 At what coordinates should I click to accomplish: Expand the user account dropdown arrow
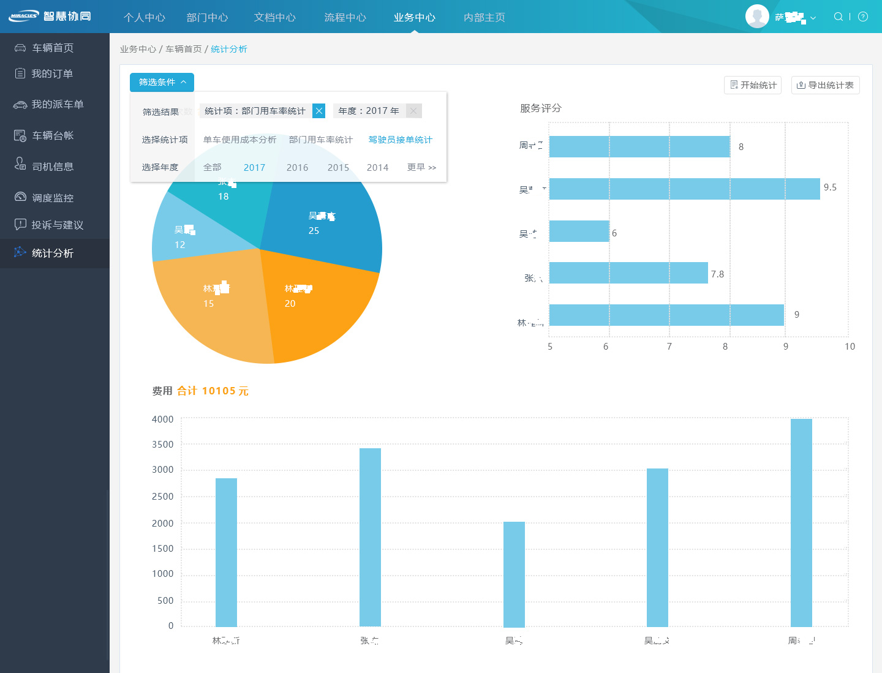click(x=813, y=18)
